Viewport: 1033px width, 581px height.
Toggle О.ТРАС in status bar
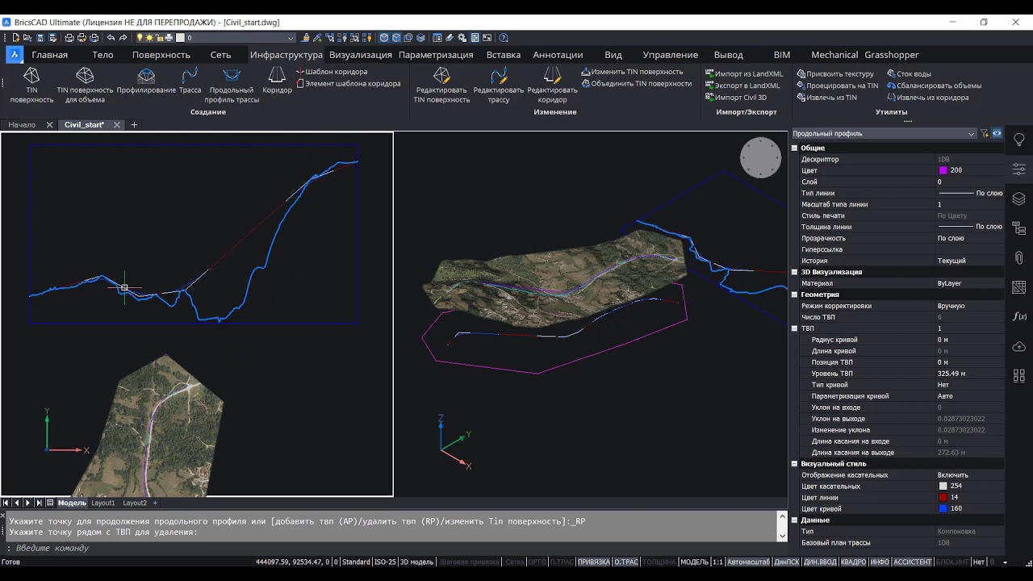pyautogui.click(x=626, y=562)
